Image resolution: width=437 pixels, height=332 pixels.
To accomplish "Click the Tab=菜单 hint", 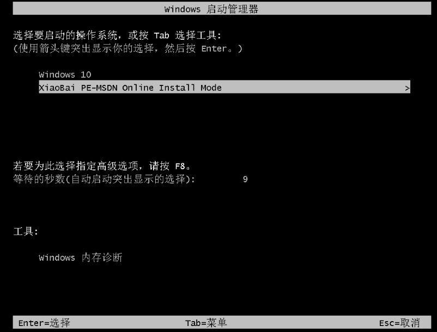I will coord(206,323).
